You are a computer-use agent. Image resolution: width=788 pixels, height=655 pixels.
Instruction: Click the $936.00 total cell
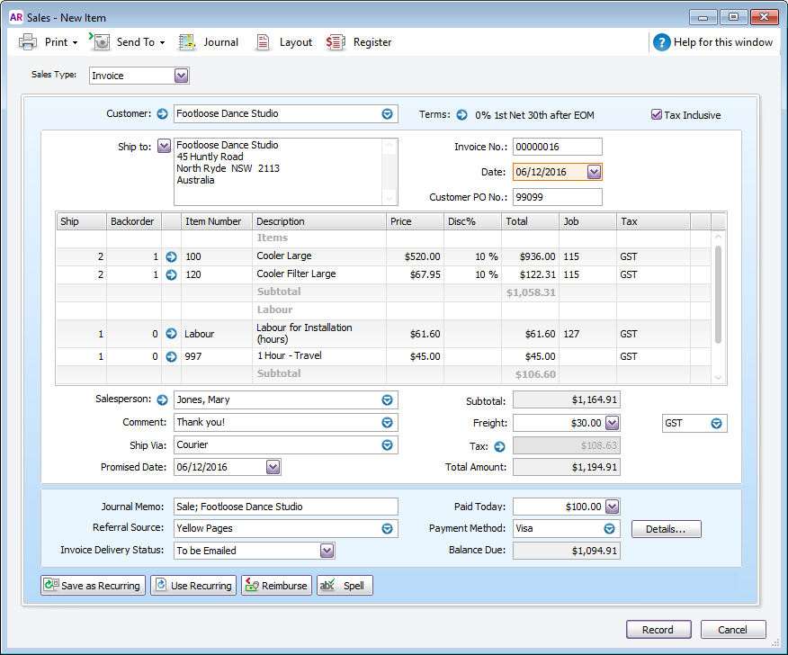pyautogui.click(x=530, y=256)
